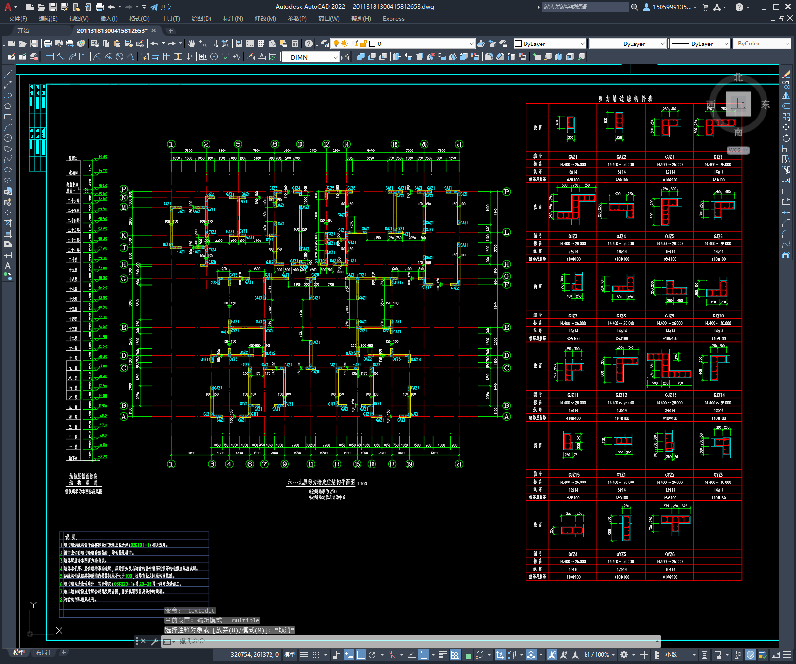Toggle dynamic input in status bar

[x=349, y=655]
